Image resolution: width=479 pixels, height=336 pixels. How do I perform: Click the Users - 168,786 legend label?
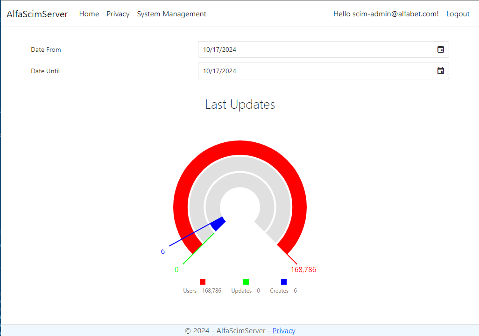pyautogui.click(x=202, y=290)
